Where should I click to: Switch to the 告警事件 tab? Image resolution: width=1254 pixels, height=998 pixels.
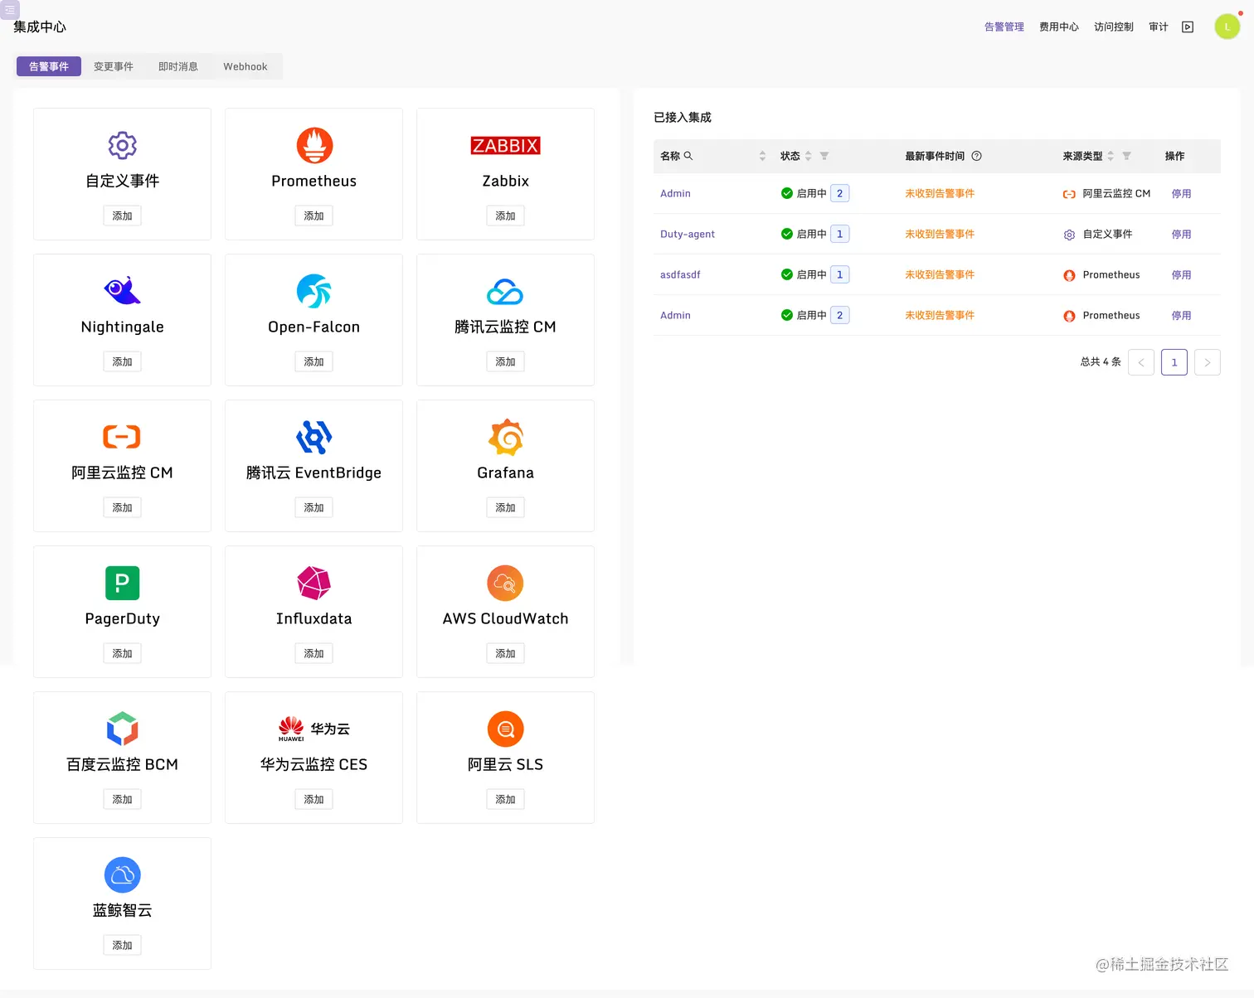click(49, 66)
